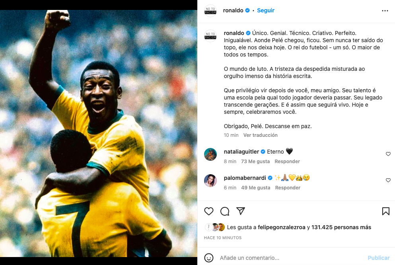Reply to palomabernardi's comment with Responder
The height and width of the screenshot is (265, 395).
click(x=288, y=188)
